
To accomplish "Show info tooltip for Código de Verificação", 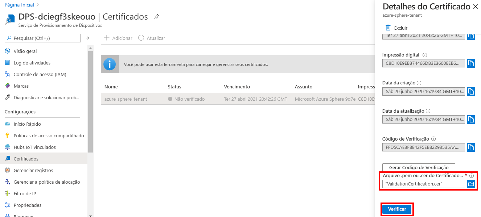I will 433,139.
